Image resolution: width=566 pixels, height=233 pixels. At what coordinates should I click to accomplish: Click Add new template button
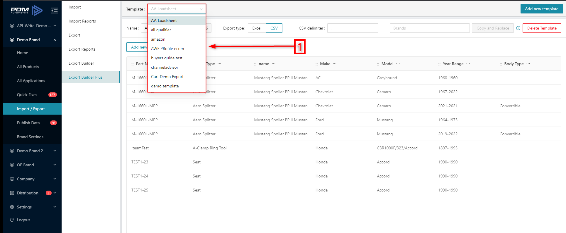pyautogui.click(x=542, y=9)
